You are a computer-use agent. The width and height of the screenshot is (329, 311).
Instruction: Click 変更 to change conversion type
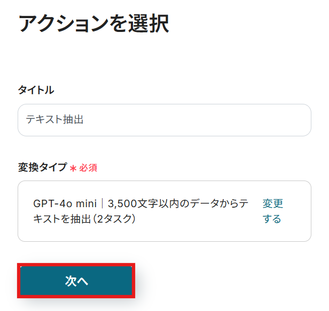(272, 203)
